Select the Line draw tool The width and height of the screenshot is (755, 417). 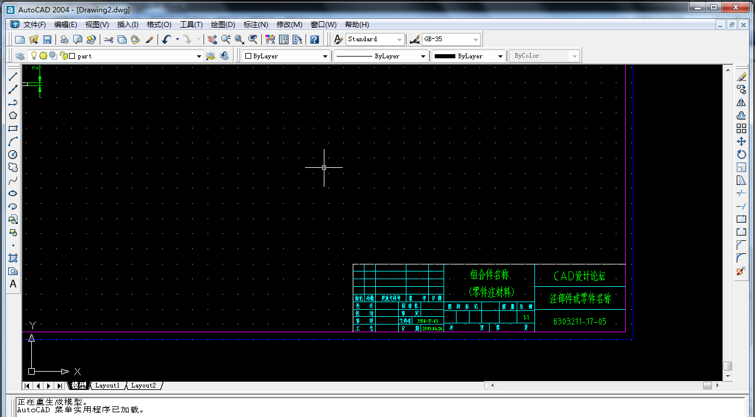(13, 77)
